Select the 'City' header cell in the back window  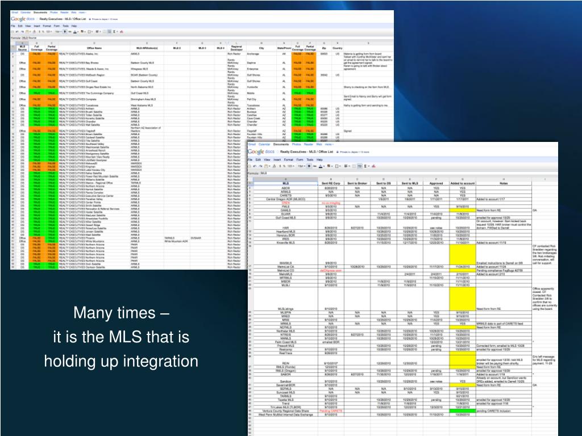click(261, 48)
